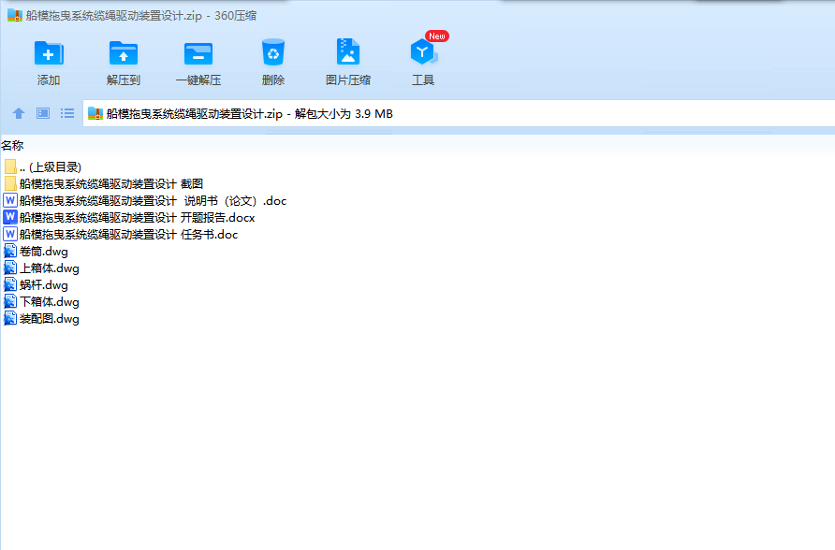Click the 名称 column header
This screenshot has height=550, width=835.
point(12,145)
